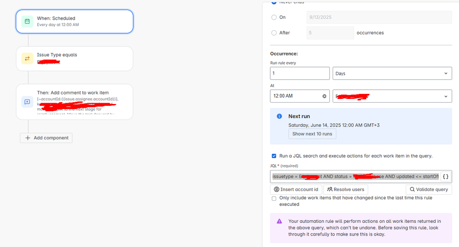The width and height of the screenshot is (459, 247).
Task: Click Insert account id button
Action: (296, 189)
